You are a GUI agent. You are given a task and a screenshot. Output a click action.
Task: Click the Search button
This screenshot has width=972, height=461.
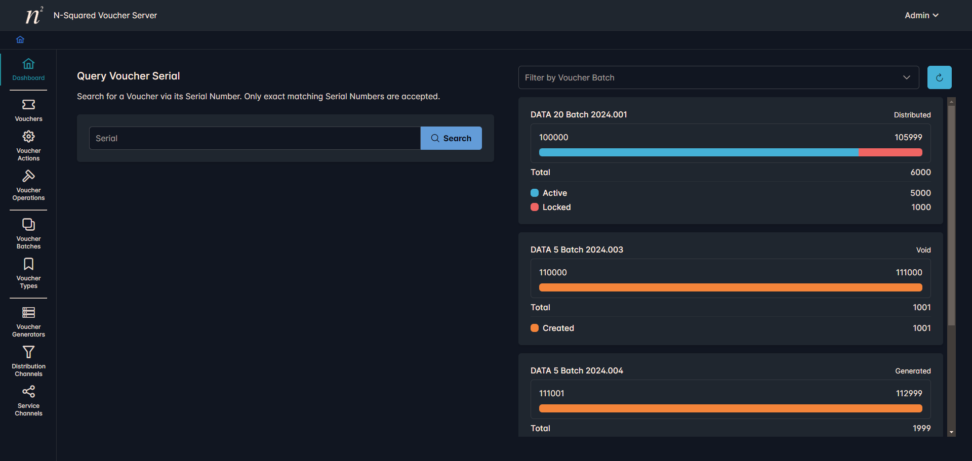tap(451, 138)
